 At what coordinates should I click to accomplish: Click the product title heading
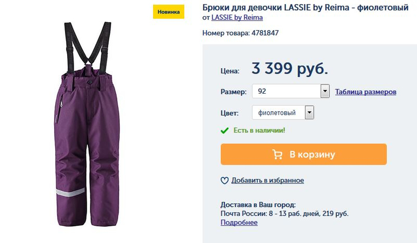point(305,7)
